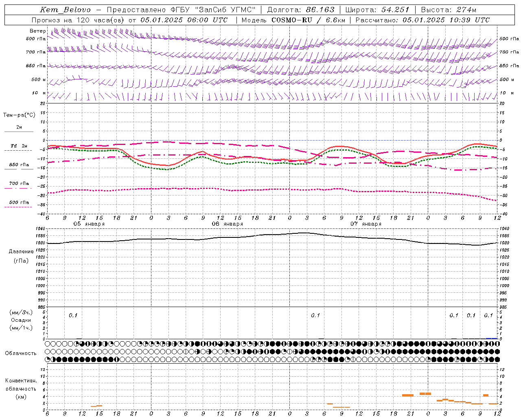Select the Тем-ра(°C) axis title
Image resolution: width=521 pixels, height=417 pixels.
(19, 115)
